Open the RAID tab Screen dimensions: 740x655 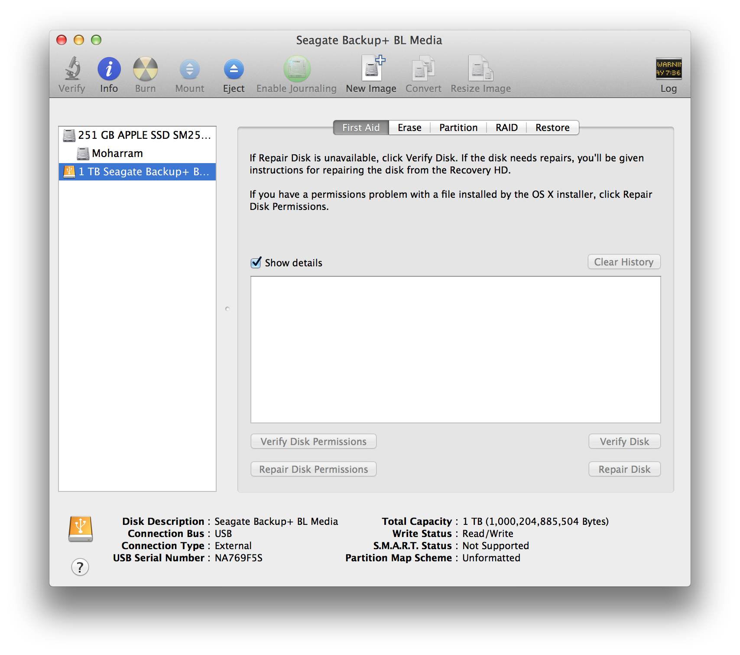(506, 128)
